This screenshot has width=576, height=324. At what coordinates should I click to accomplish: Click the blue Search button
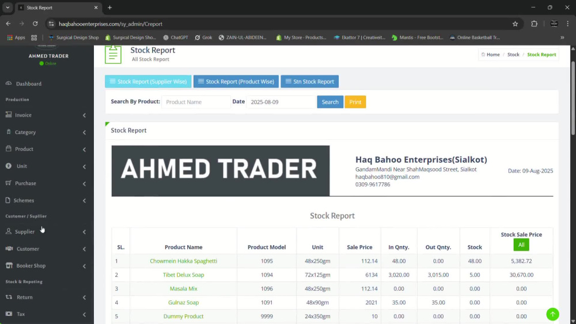coord(330,102)
